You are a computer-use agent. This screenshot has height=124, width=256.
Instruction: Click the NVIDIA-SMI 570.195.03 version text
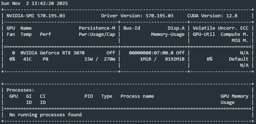pyautogui.click(x=36, y=16)
